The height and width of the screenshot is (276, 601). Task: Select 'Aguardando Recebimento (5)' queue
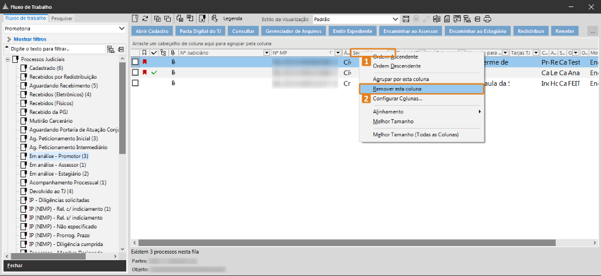(63, 86)
